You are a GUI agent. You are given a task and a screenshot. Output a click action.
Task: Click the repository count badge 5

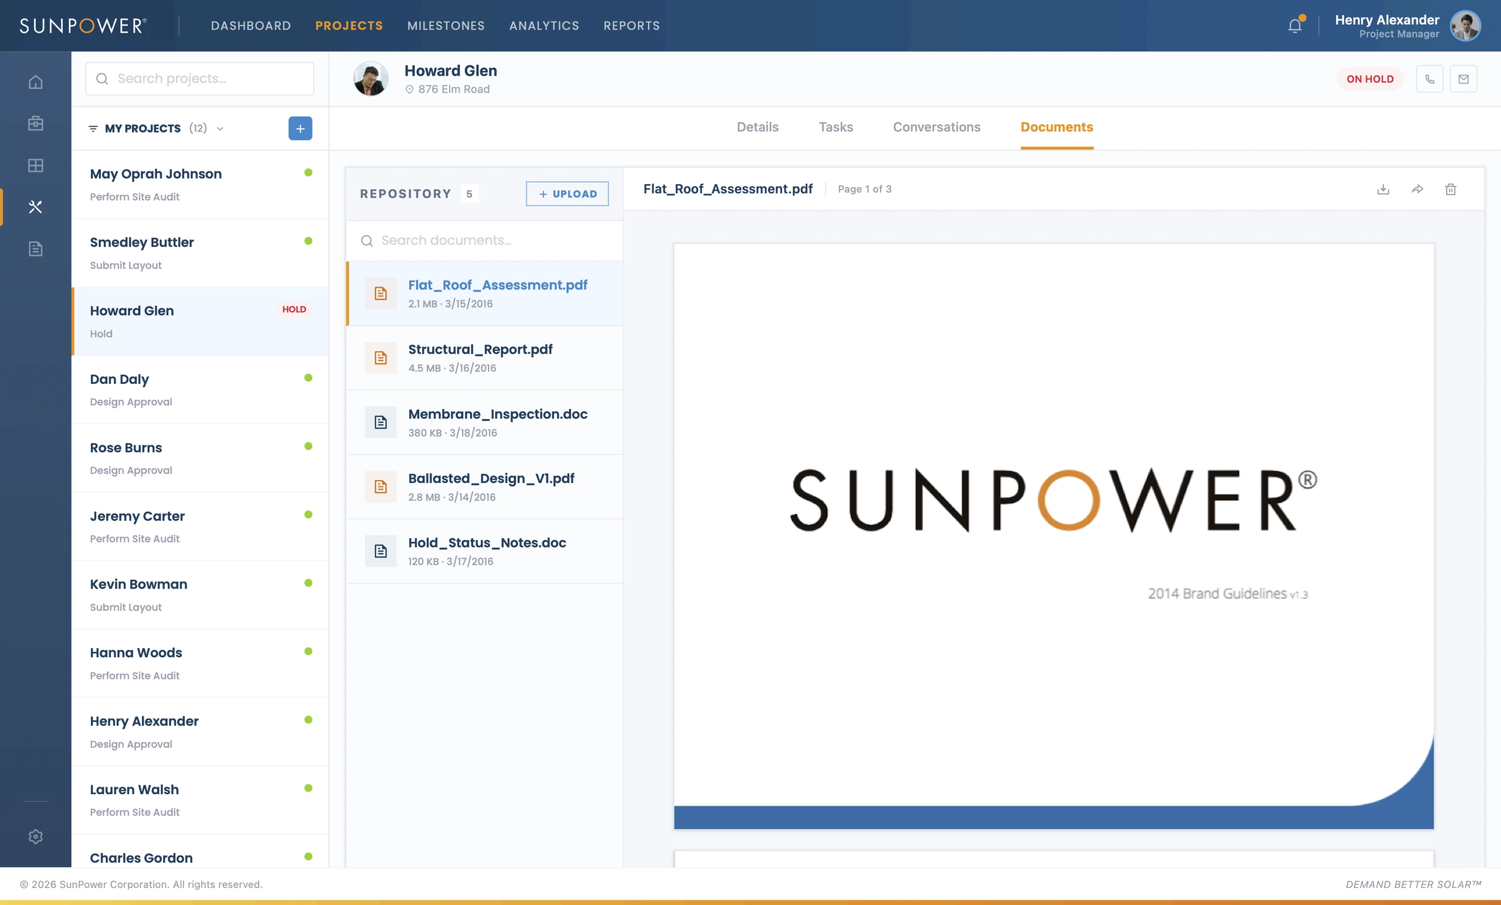pyautogui.click(x=469, y=193)
